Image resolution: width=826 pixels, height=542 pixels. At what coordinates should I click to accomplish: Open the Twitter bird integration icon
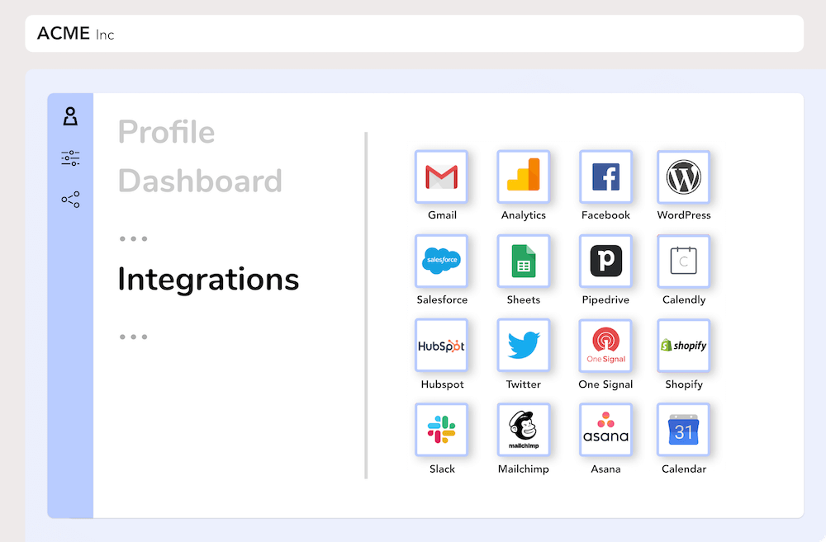coord(523,346)
